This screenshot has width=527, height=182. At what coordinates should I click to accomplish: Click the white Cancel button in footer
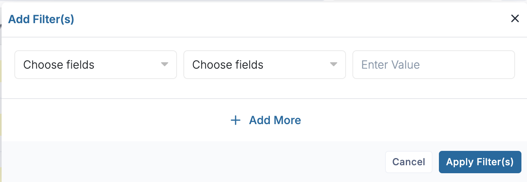coord(409,162)
